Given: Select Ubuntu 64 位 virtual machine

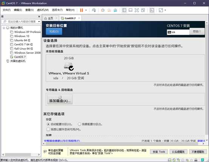Looking at the screenshot, I should [20, 40].
